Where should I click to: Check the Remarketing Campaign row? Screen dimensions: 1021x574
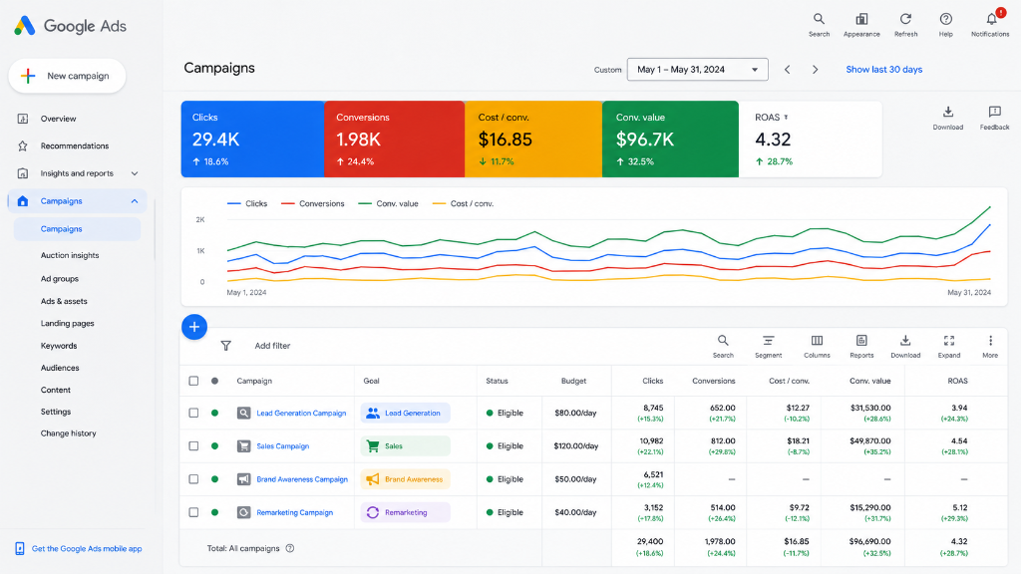[x=193, y=512]
